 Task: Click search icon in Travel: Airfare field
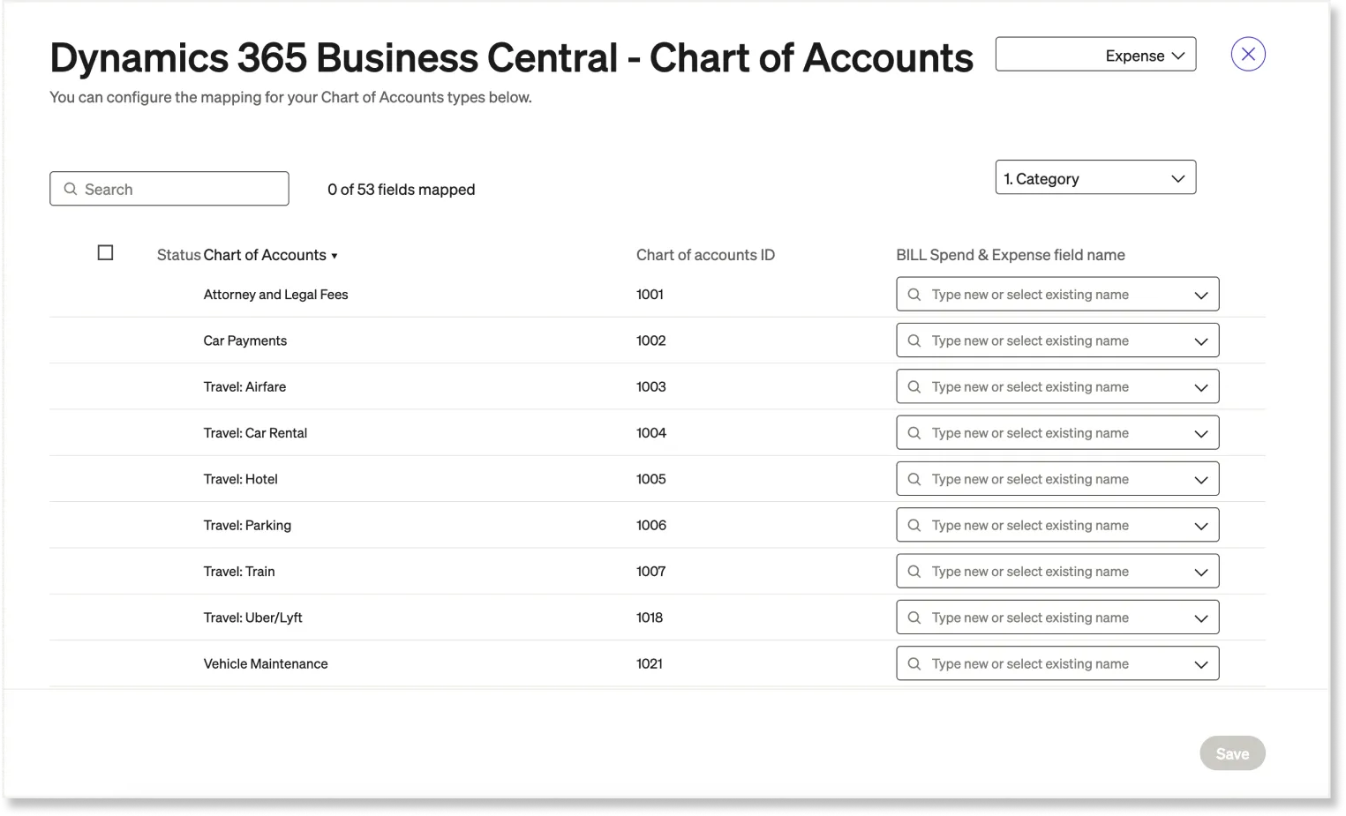pyautogui.click(x=914, y=386)
